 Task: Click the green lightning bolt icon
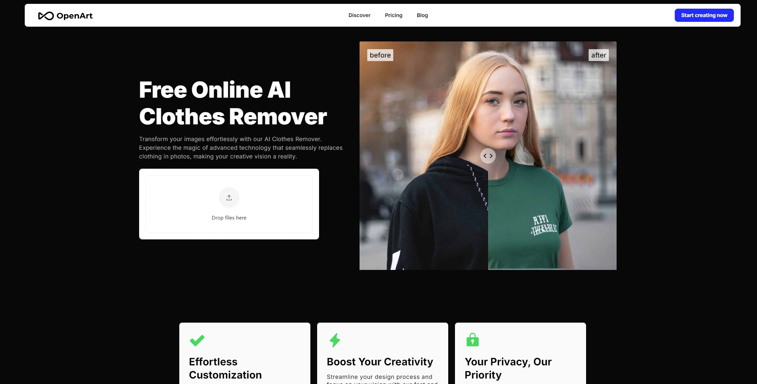[x=335, y=340]
